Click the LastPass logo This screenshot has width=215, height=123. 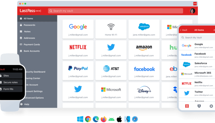30,11
